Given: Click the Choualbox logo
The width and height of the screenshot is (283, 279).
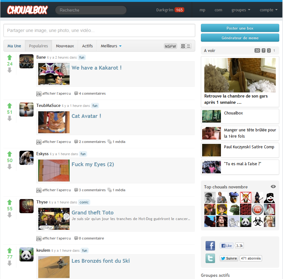Looking at the screenshot, I should click(27, 10).
